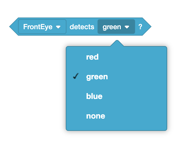Choose red from the color menu
This screenshot has width=185, height=145.
92,57
